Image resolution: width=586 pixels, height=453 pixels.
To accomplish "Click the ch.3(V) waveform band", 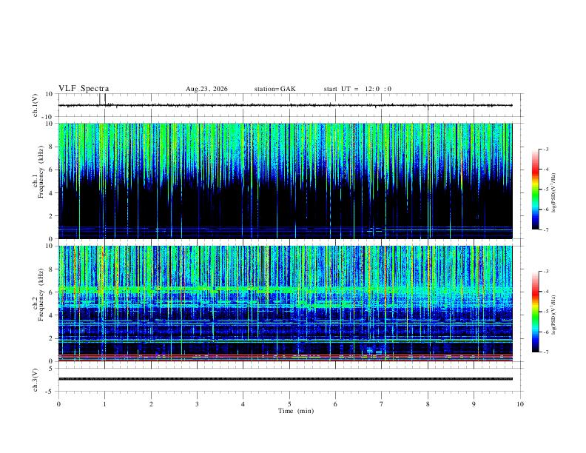I will (285, 379).
